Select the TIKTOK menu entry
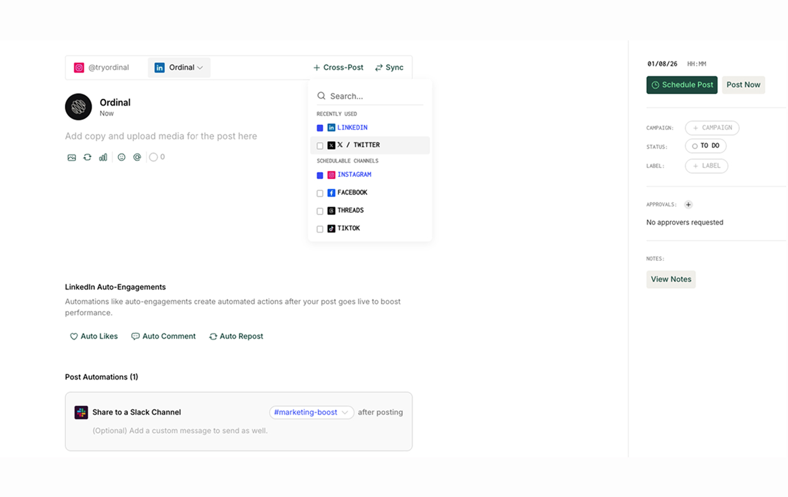The width and height of the screenshot is (788, 497). (x=370, y=229)
